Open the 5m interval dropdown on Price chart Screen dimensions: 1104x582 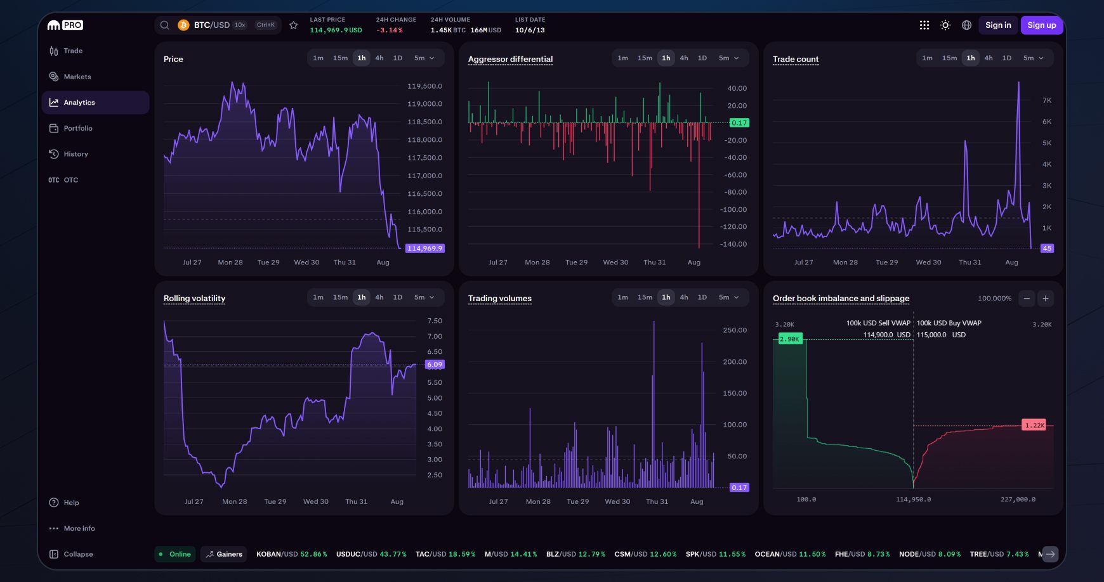pyautogui.click(x=424, y=58)
